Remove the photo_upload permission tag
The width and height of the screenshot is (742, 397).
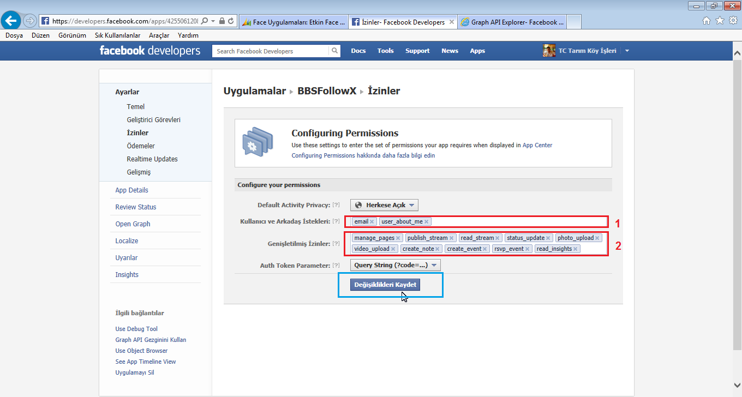[x=597, y=238]
